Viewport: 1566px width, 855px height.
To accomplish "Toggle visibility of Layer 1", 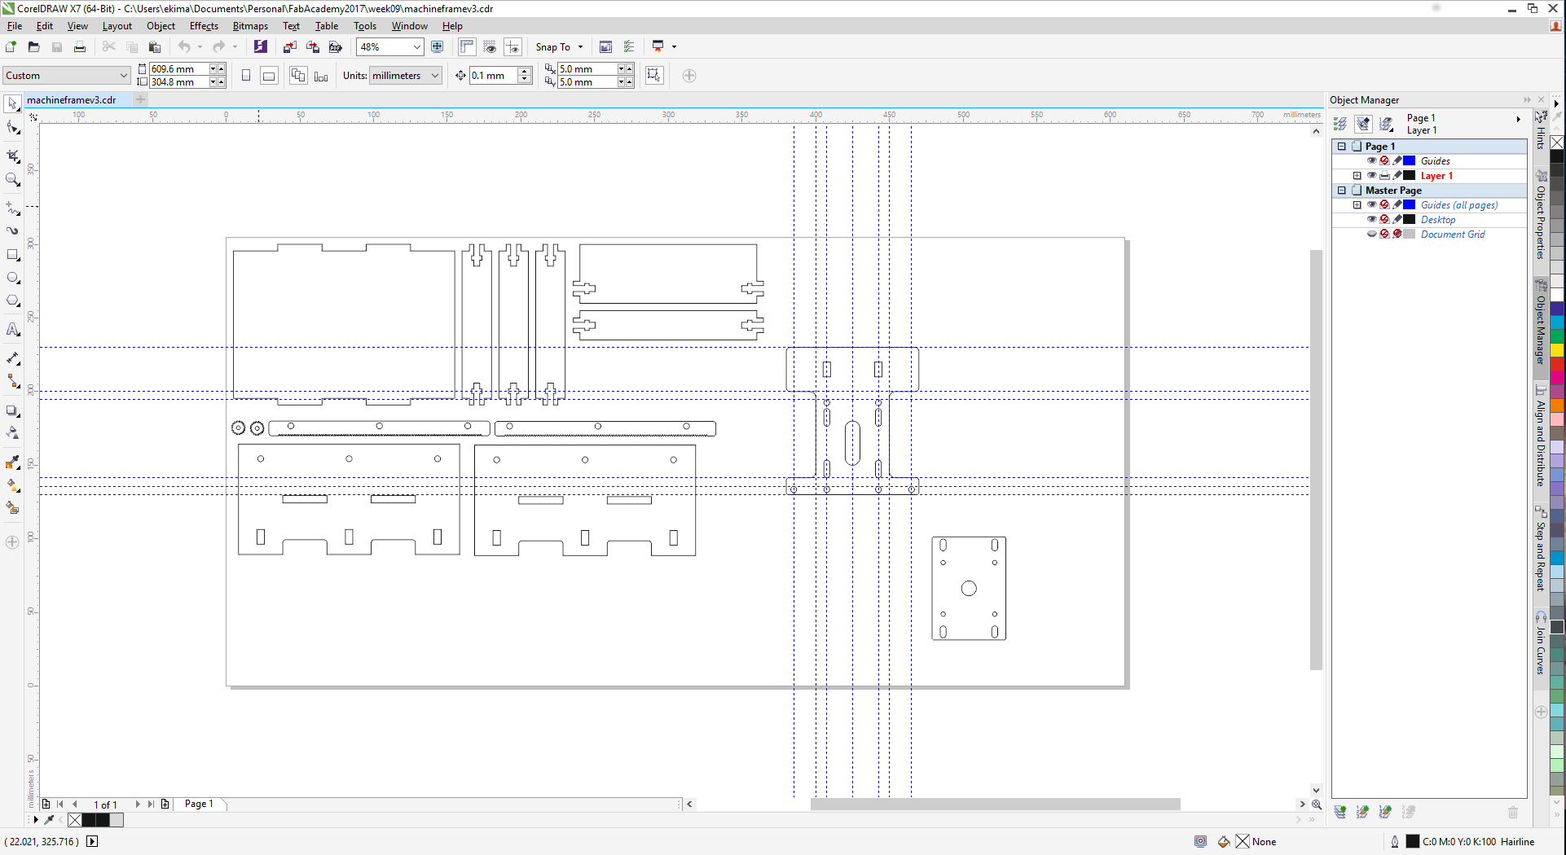I will click(x=1371, y=175).
